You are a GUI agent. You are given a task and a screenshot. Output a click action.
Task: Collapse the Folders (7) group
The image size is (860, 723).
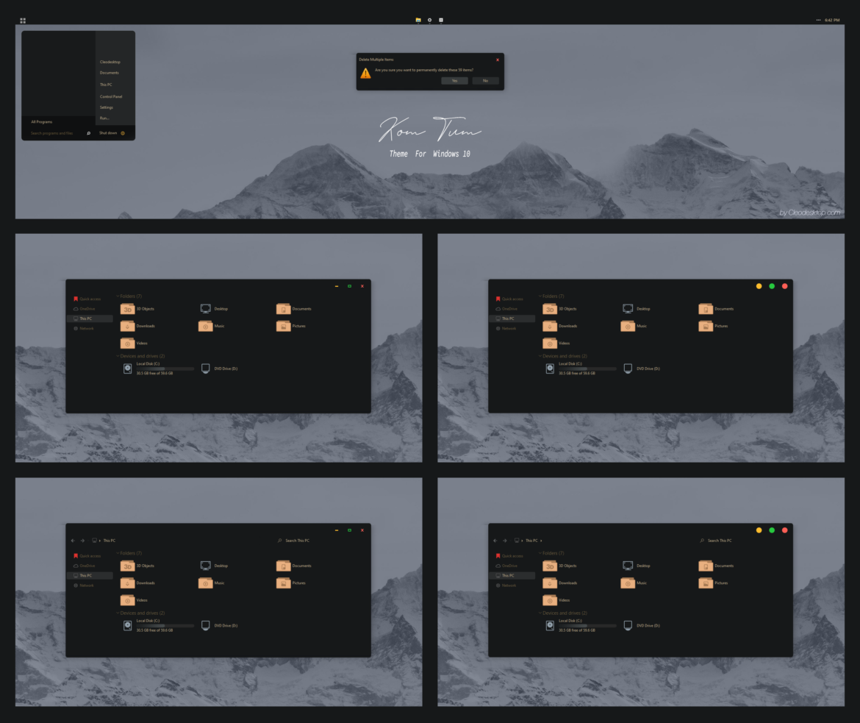tap(117, 296)
